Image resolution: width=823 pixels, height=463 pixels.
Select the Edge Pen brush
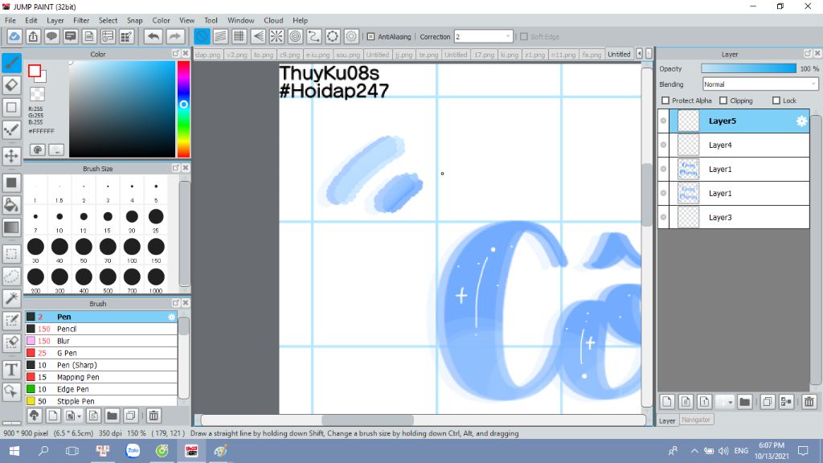101,389
